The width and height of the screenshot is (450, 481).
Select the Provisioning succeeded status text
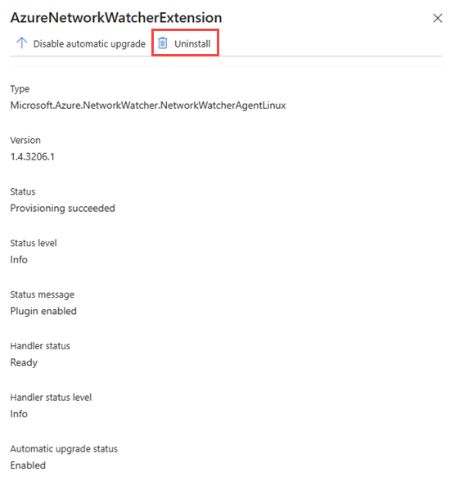(x=62, y=209)
